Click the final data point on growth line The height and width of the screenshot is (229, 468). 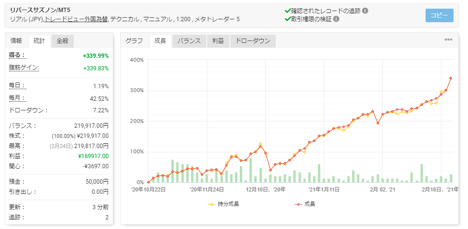451,78
